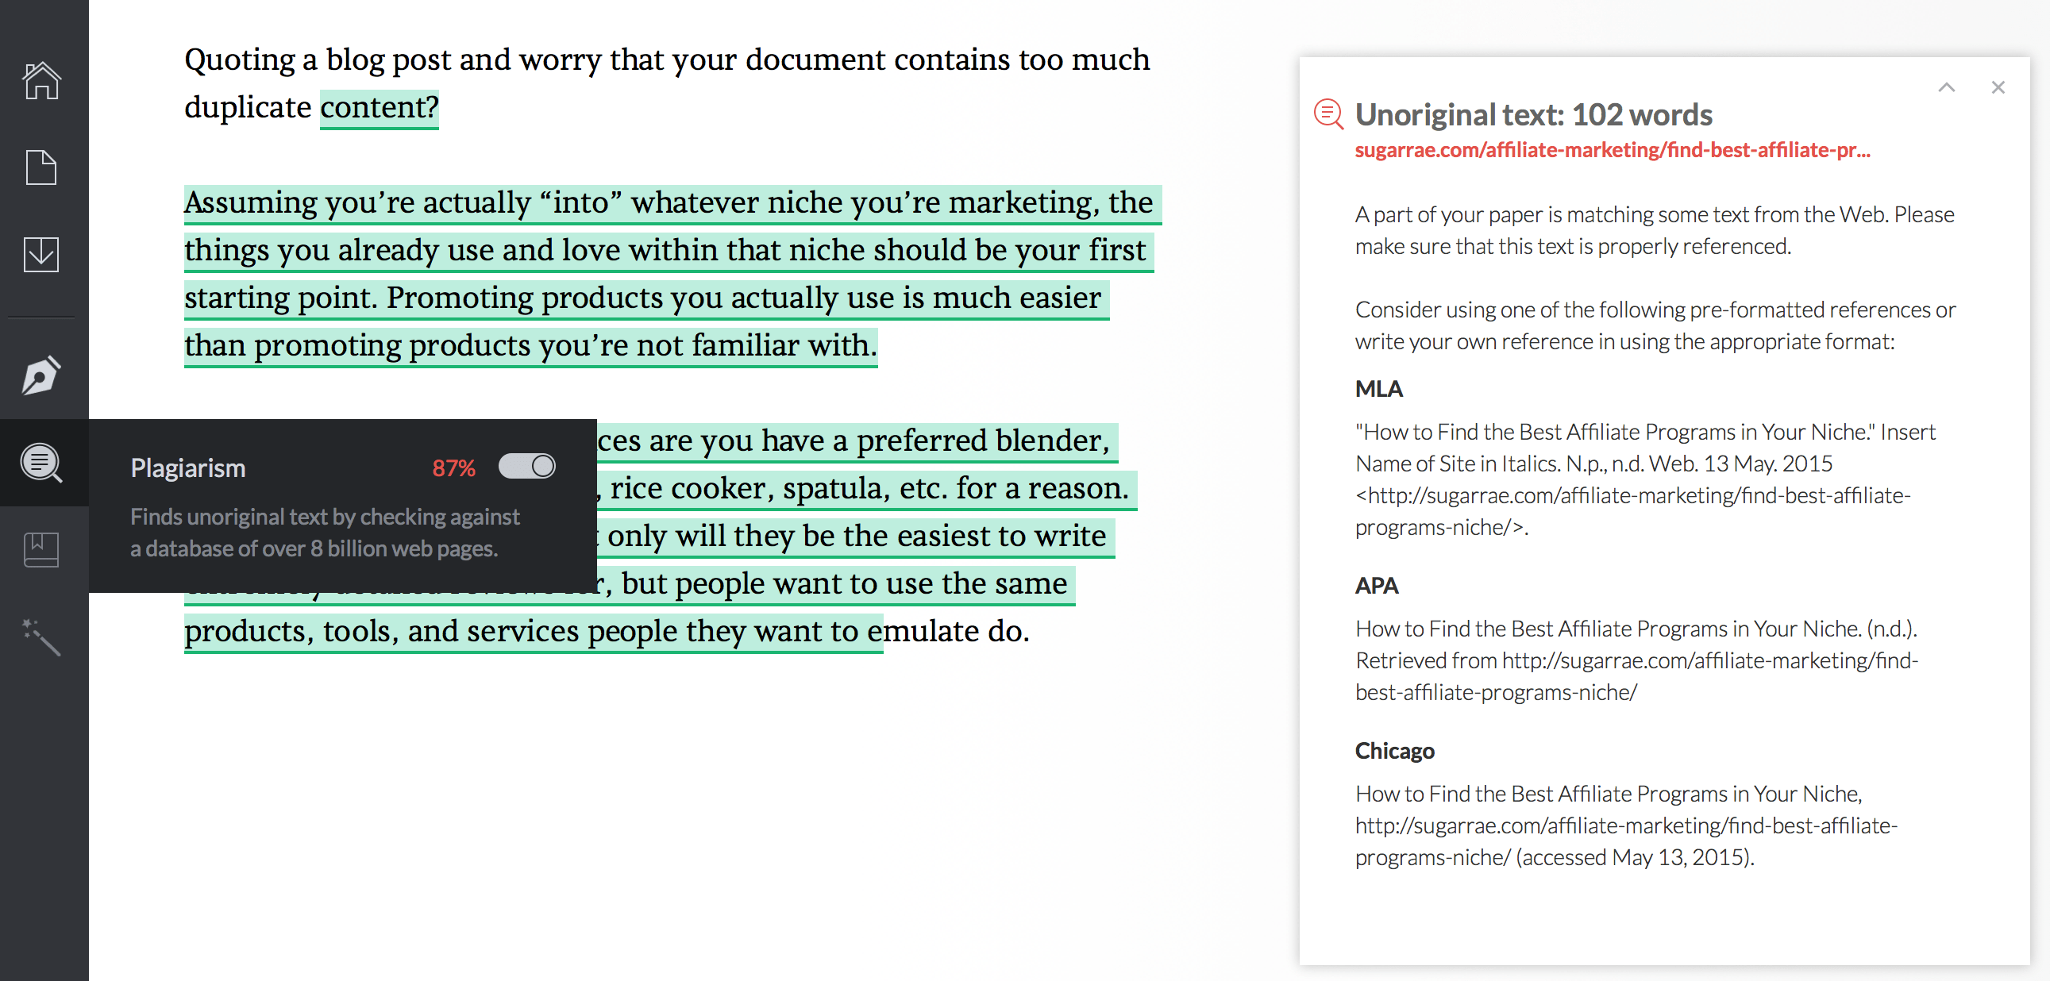Click the Home icon in sidebar

click(41, 81)
